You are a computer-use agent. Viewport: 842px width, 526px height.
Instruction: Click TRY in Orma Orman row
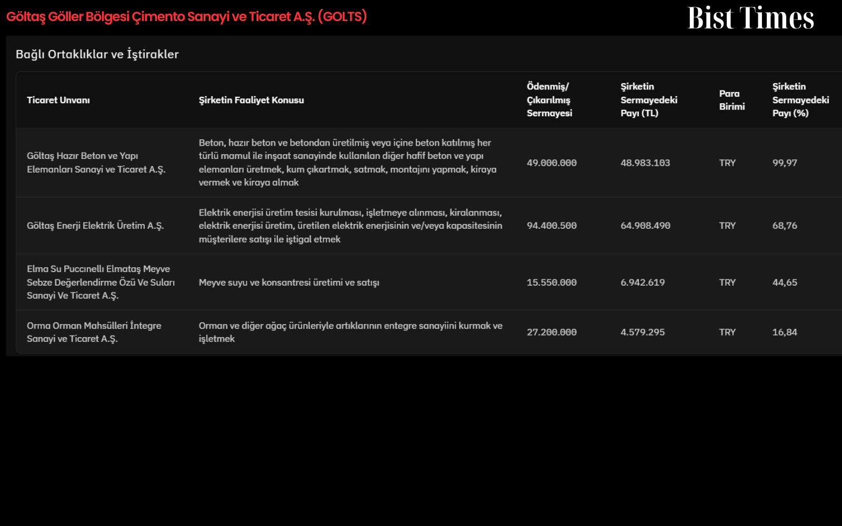tap(727, 332)
